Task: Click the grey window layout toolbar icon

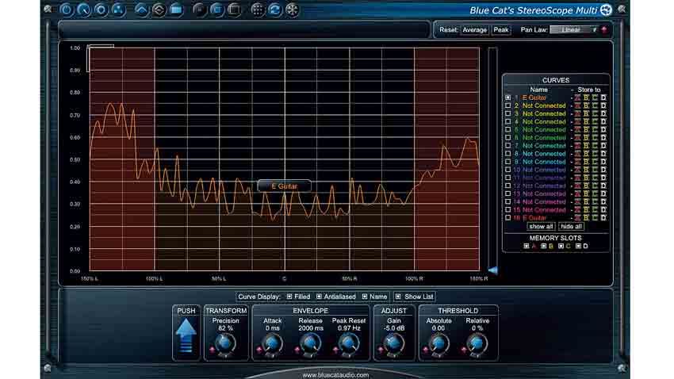Action: pyautogui.click(x=234, y=10)
